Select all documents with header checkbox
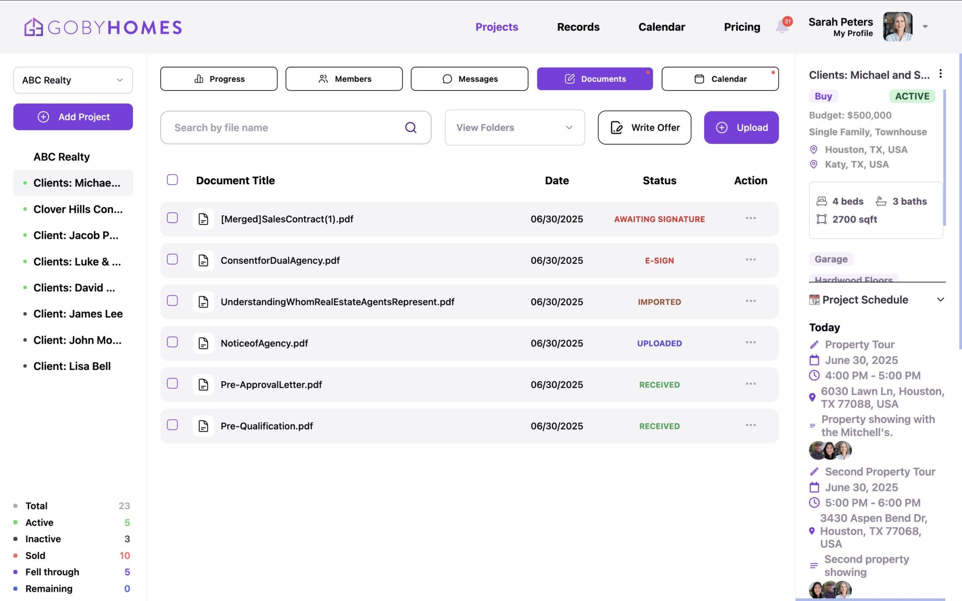 click(x=172, y=180)
